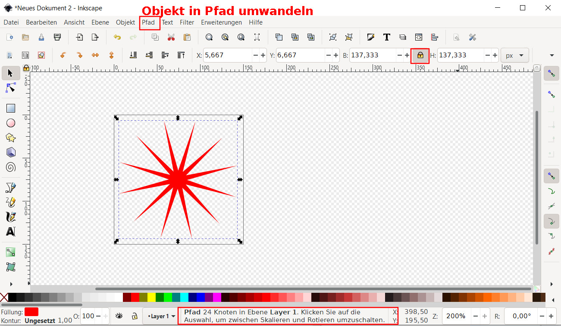Open the Fill and Stroke dialog icon
Viewport: 561px width, 326px height.
pos(371,37)
